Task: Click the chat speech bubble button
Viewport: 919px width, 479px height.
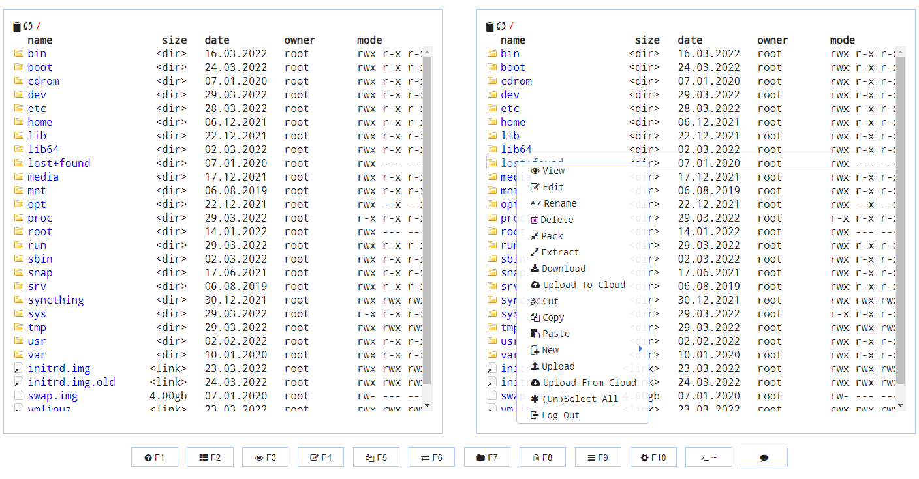Action: [764, 457]
